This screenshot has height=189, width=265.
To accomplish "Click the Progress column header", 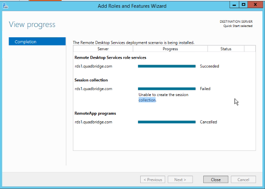I will click(170, 49).
